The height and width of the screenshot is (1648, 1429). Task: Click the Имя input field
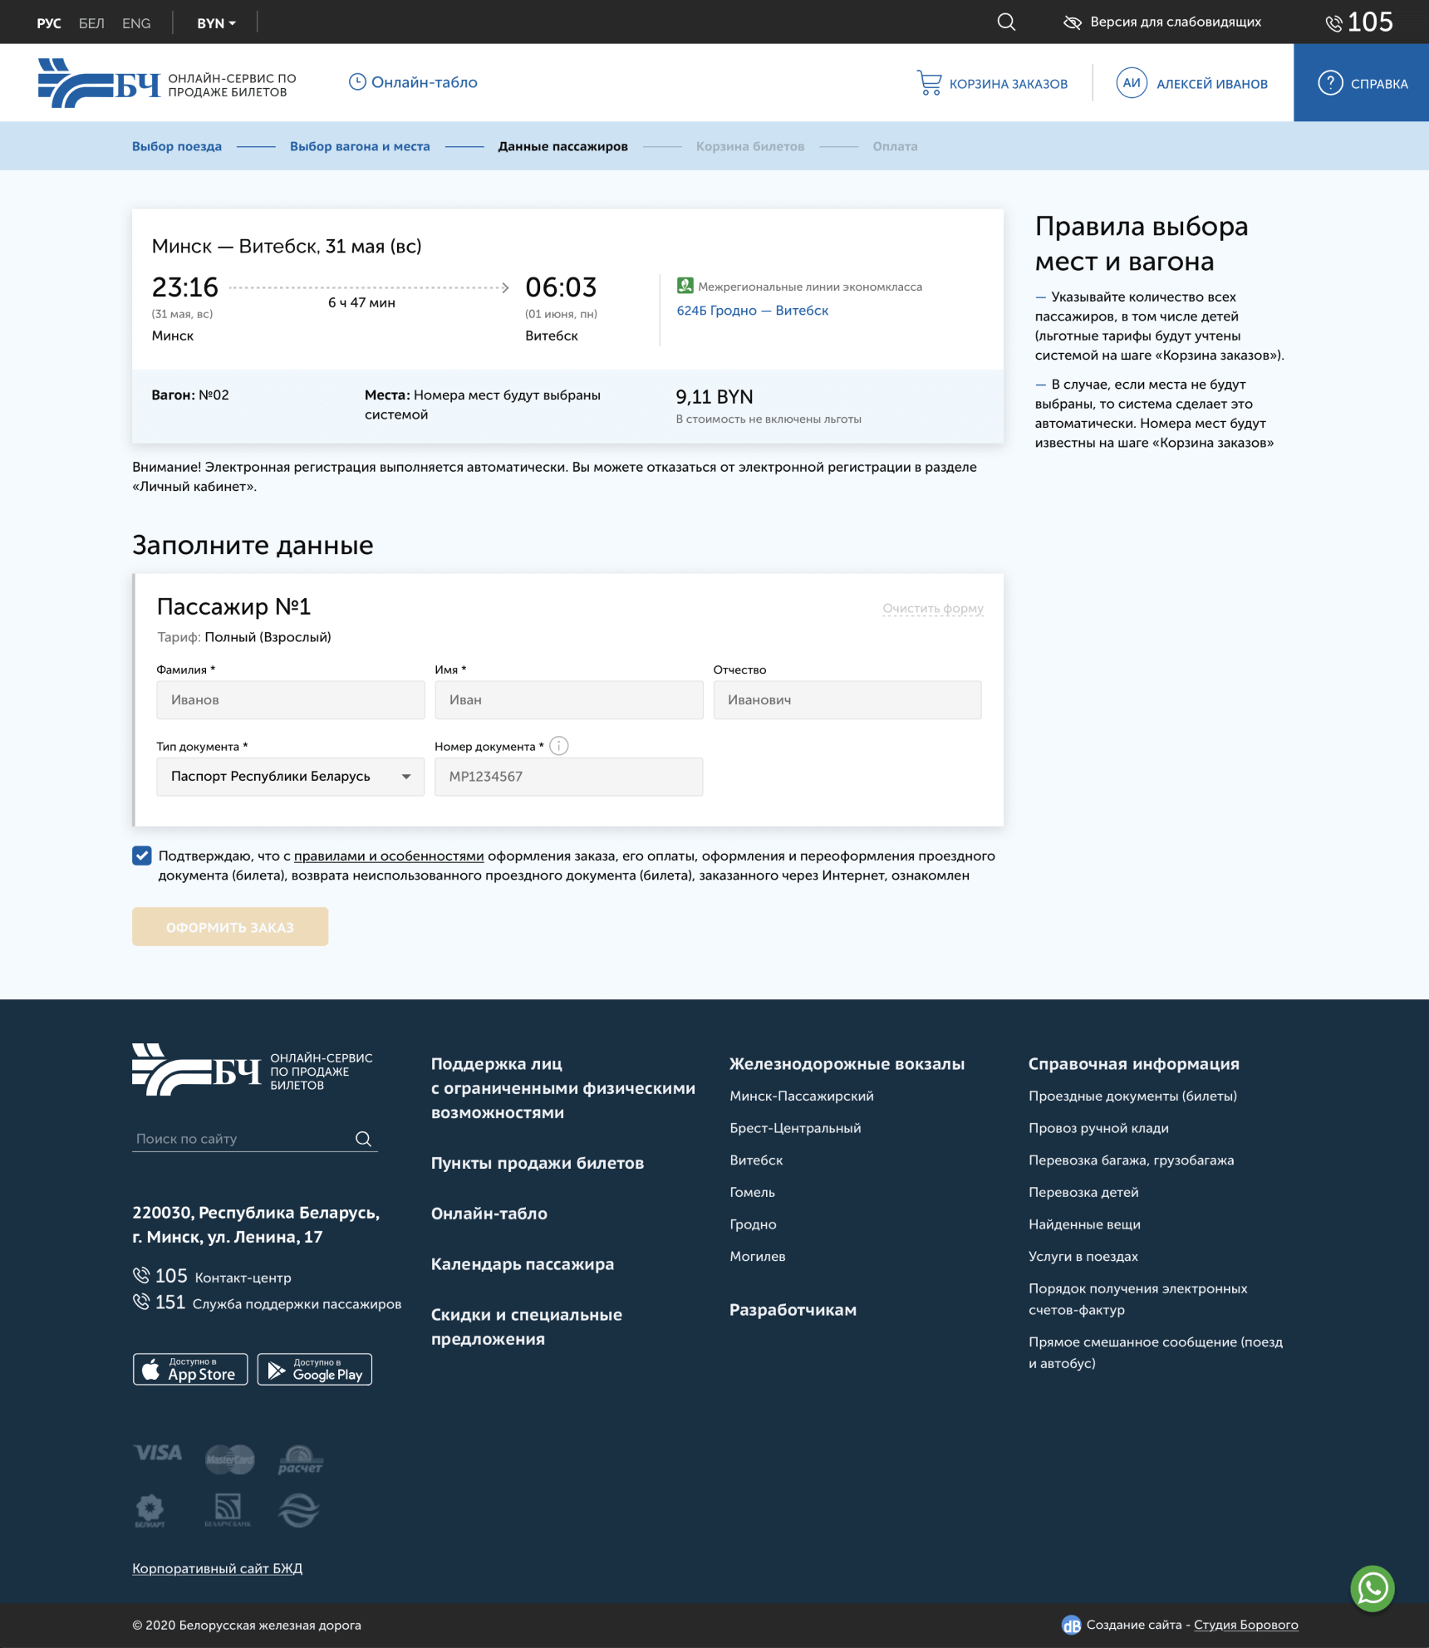pos(568,699)
